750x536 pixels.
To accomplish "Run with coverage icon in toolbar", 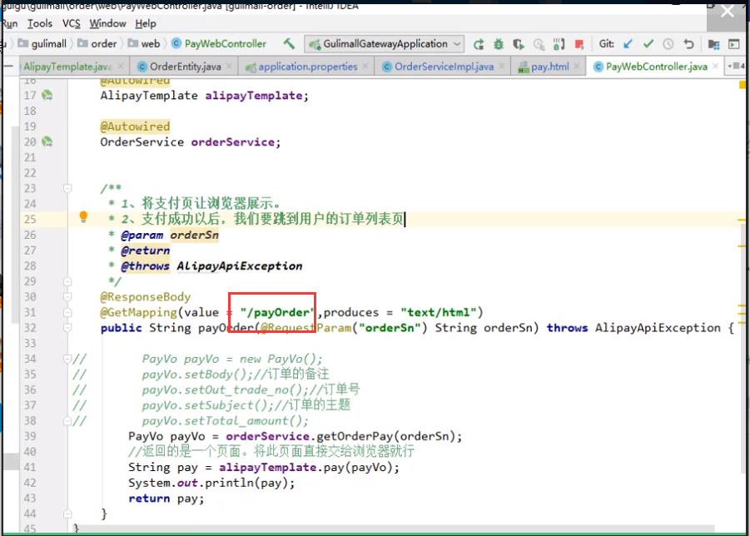I will (x=519, y=44).
